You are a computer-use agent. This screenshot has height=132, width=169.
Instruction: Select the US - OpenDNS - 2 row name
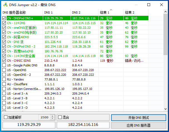click(x=19, y=75)
